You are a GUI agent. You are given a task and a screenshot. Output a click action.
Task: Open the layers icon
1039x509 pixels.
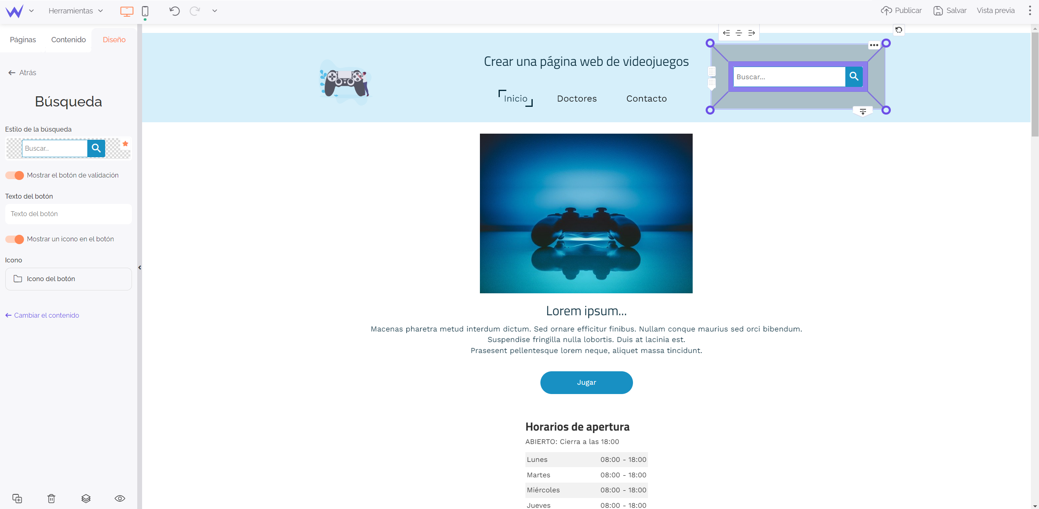[86, 498]
